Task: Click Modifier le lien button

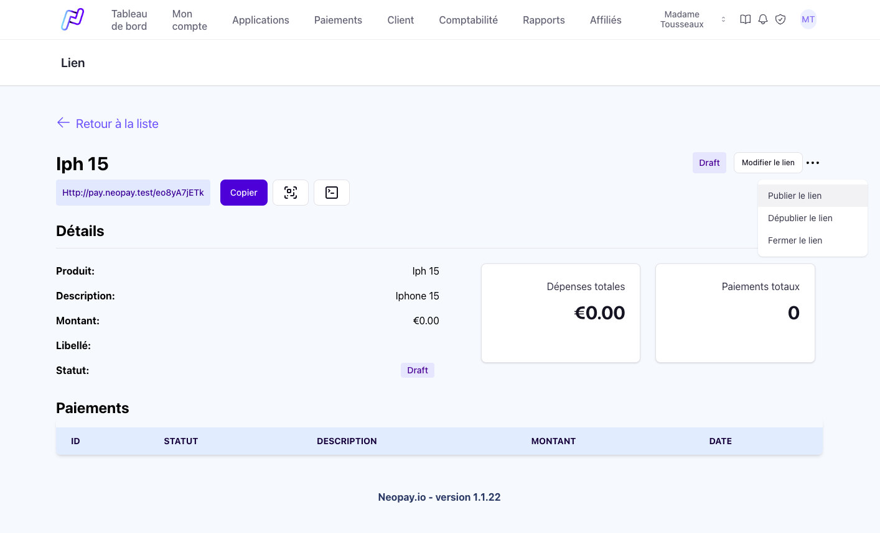Action: point(768,163)
